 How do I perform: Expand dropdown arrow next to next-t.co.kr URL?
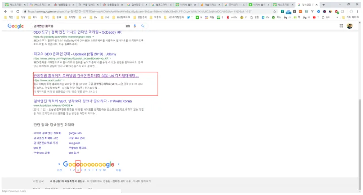pos(63,80)
